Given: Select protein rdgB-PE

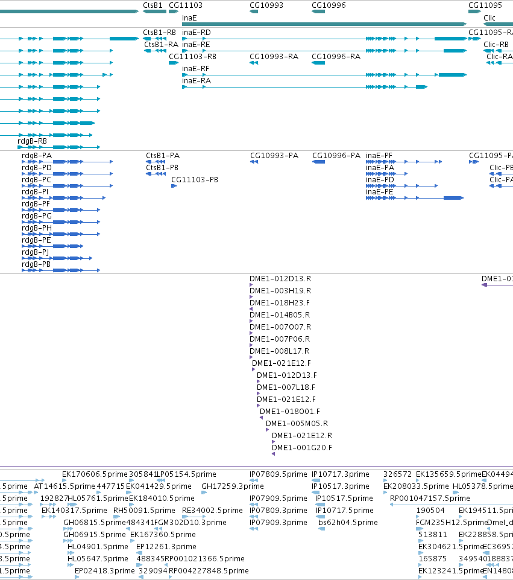Looking at the screenshot, I should 52,246.
